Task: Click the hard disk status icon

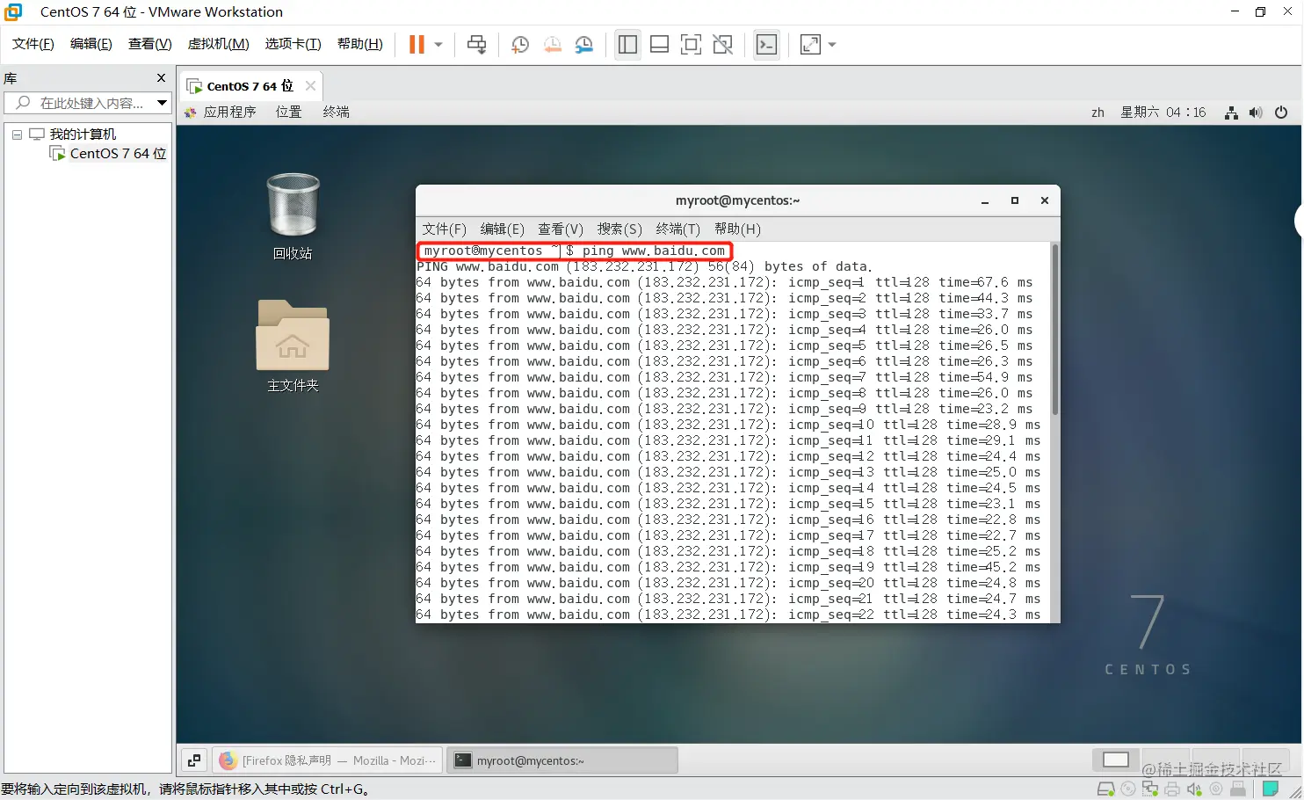Action: point(1106,789)
